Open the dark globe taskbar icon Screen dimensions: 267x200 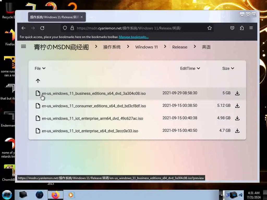tap(39, 195)
